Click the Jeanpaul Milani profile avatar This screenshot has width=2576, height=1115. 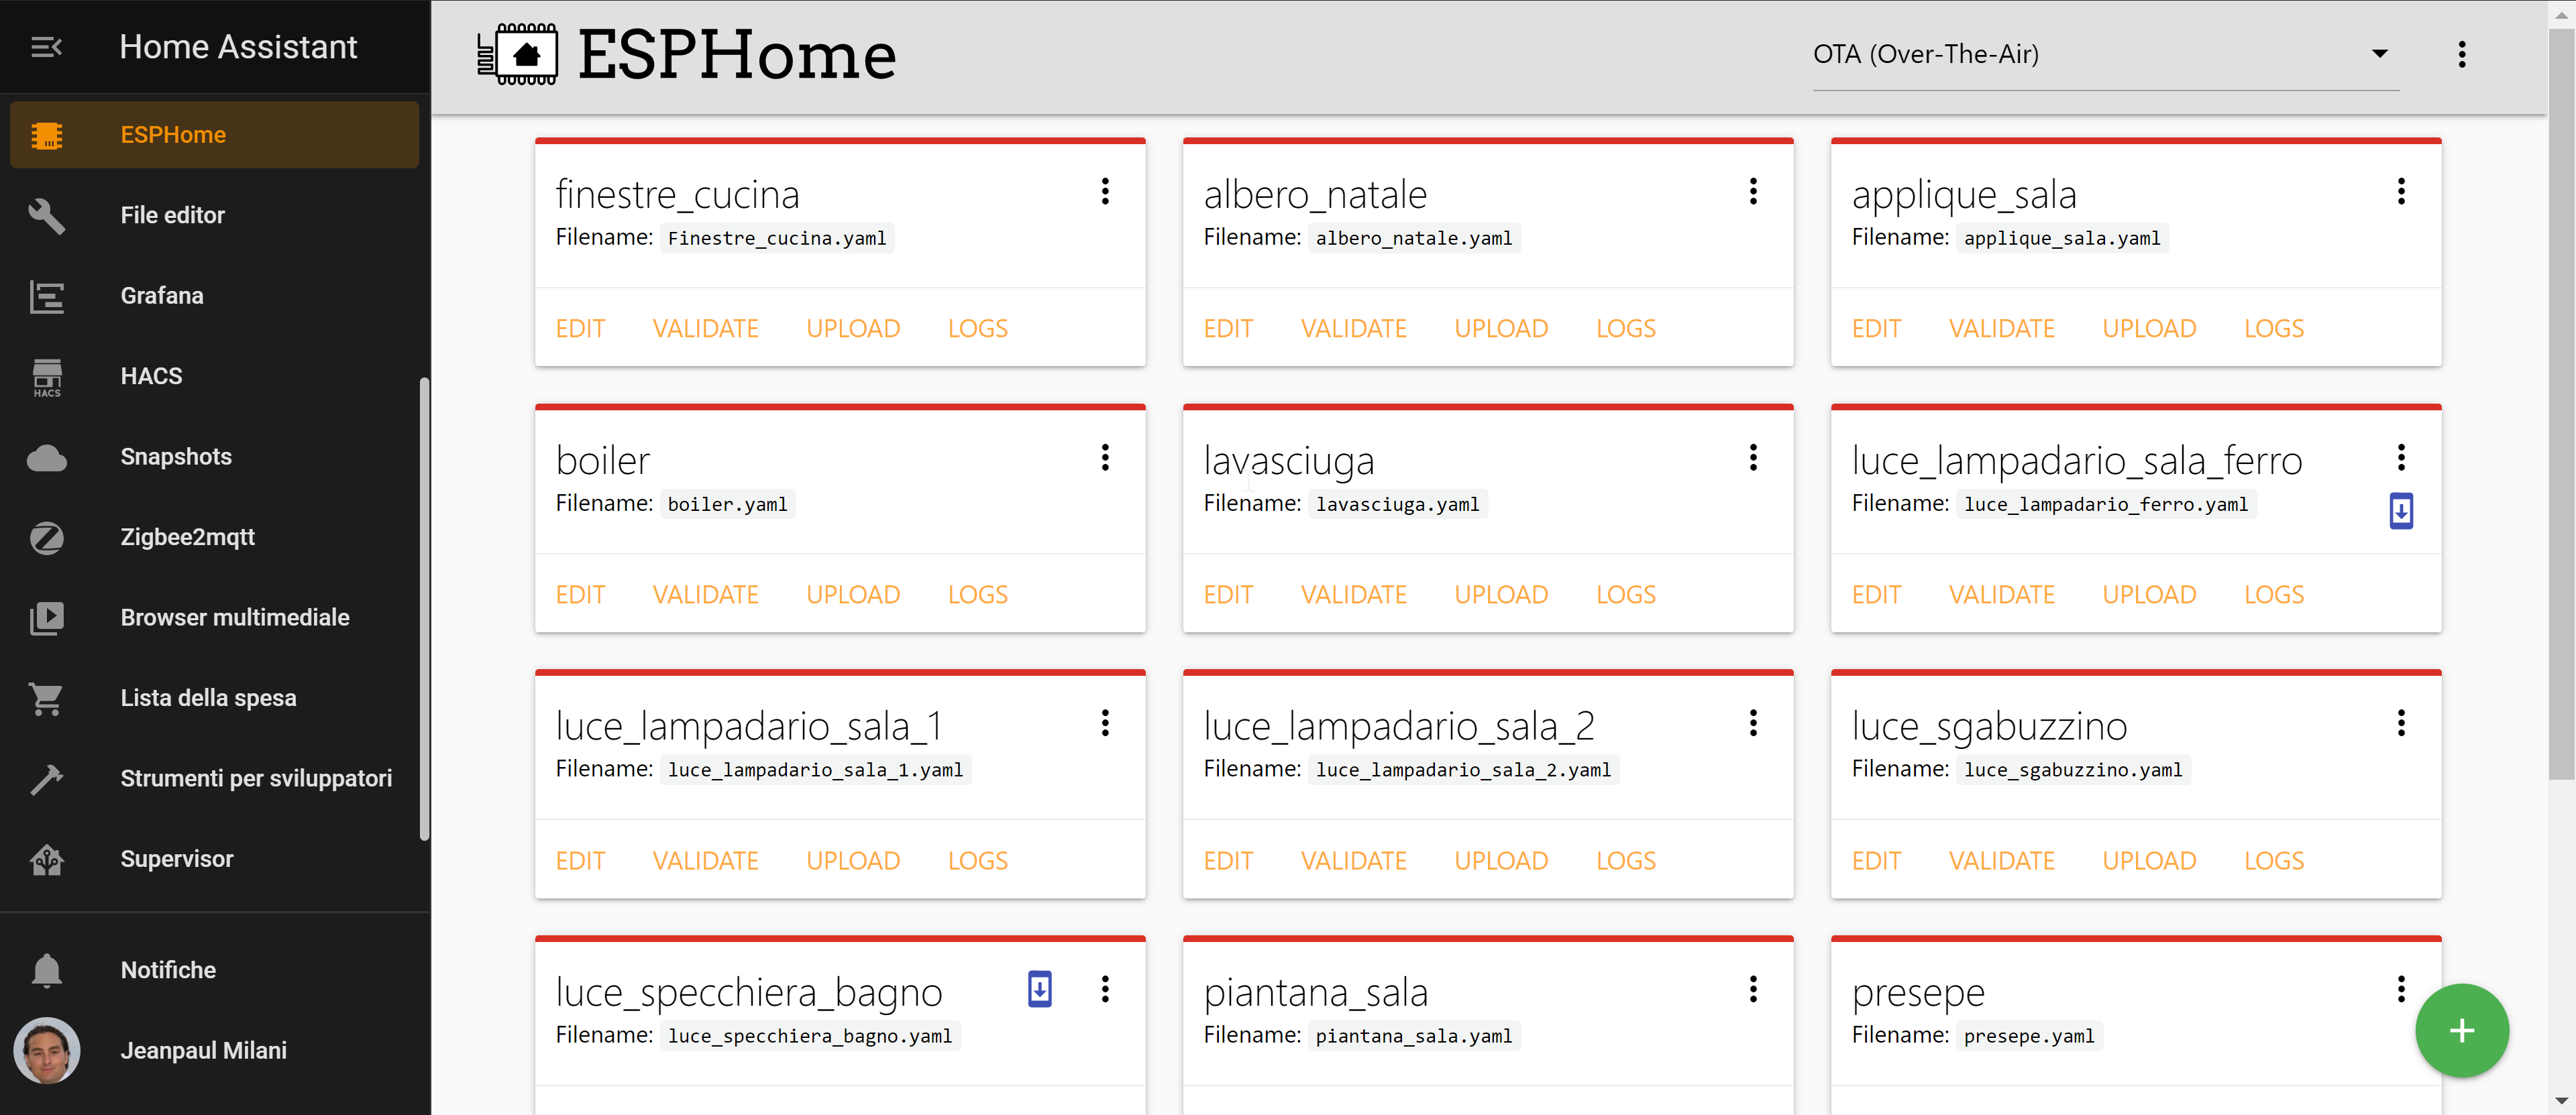click(46, 1050)
